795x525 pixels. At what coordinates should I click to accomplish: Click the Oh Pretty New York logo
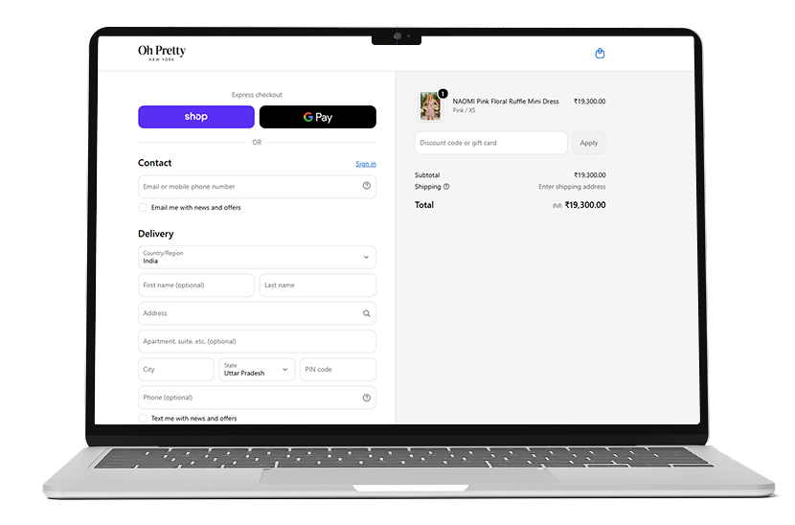point(162,53)
